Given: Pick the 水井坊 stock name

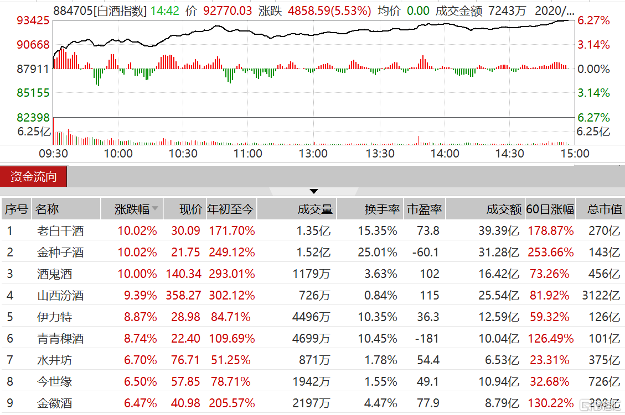Looking at the screenshot, I should (x=55, y=360).
